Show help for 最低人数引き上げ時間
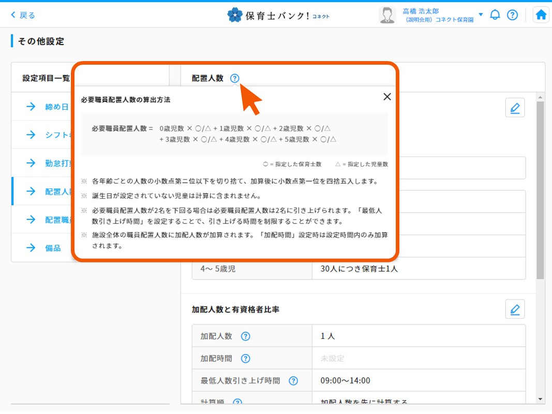The image size is (552, 414). point(293,380)
